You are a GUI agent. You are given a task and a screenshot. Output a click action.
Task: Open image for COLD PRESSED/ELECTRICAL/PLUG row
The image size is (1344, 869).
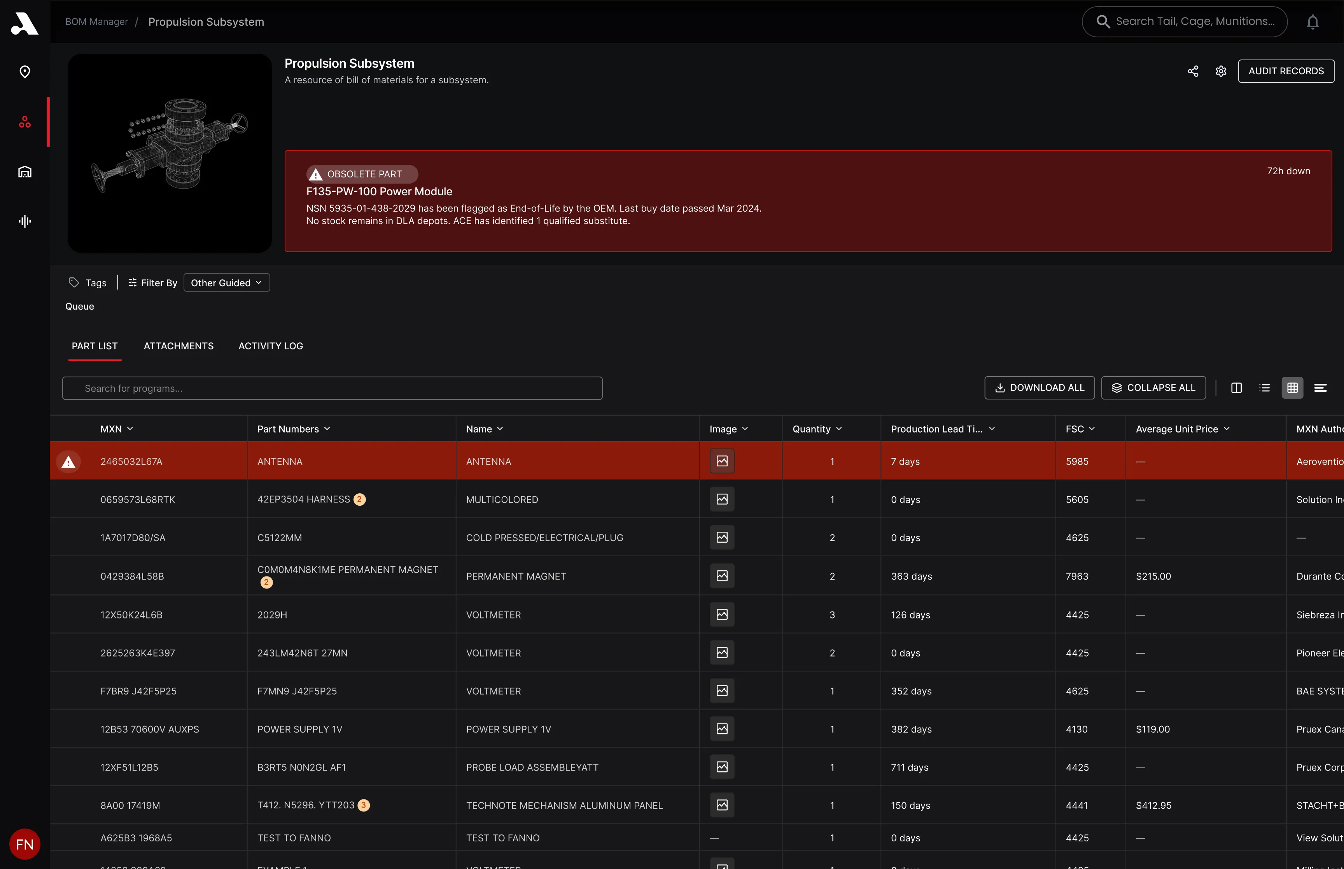click(x=722, y=537)
